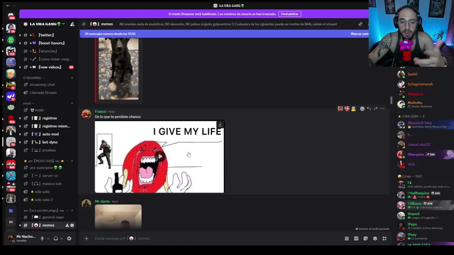The height and width of the screenshot is (255, 454).
Task: Open the pinned messages icon in the channel header
Action: [x=360, y=24]
